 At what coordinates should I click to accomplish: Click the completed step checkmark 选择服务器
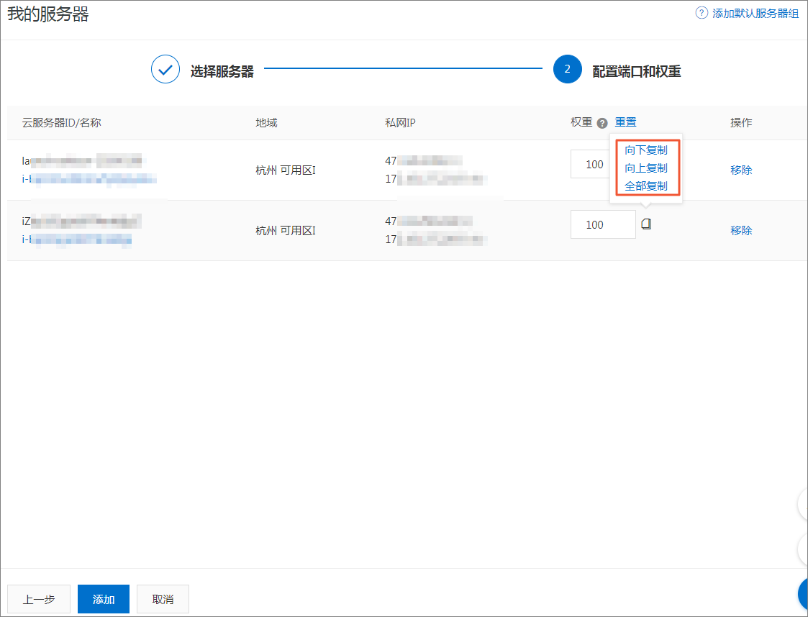click(x=165, y=69)
